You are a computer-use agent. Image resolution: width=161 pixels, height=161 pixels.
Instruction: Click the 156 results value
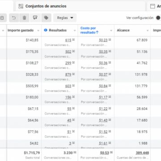tap(68, 97)
